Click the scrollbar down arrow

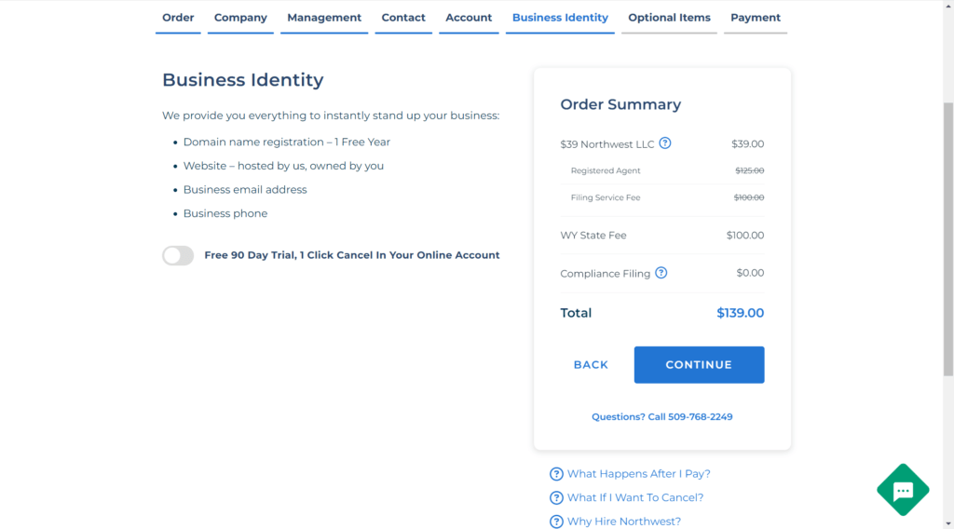948,523
